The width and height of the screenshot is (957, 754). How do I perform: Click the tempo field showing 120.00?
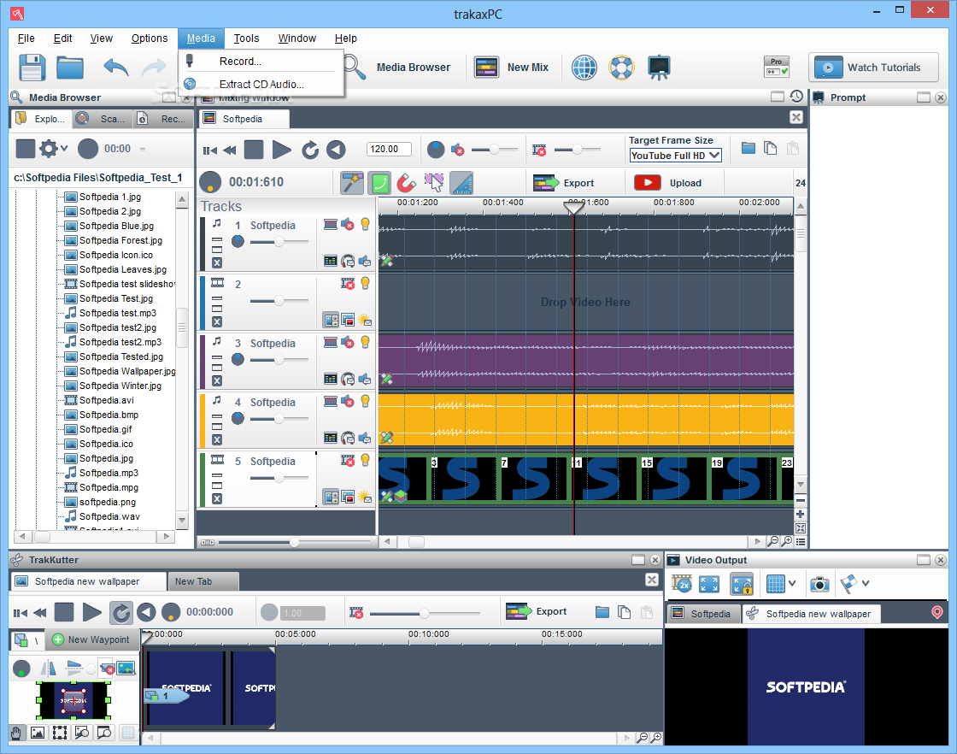click(390, 149)
